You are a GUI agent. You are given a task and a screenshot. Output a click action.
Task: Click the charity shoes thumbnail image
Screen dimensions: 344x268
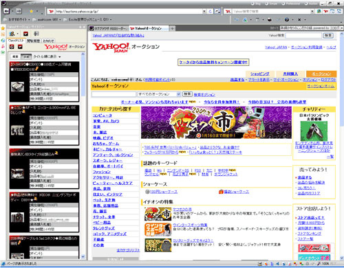314,131
